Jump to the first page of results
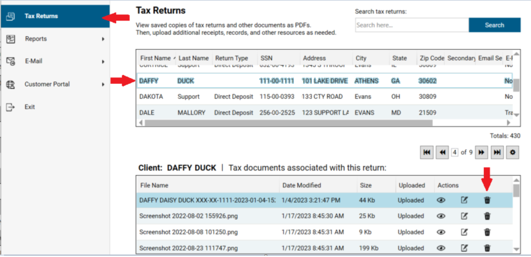Image resolution: width=531 pixels, height=257 pixels. coord(427,152)
